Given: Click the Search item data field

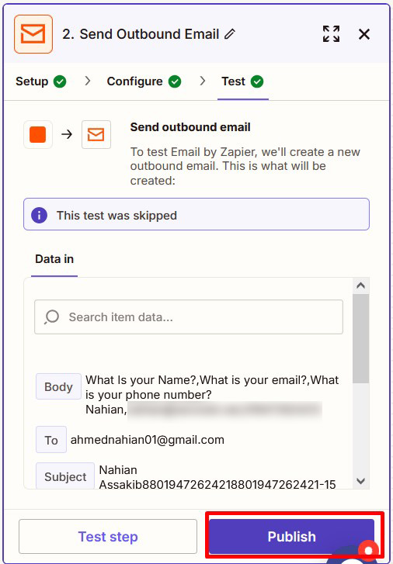Looking at the screenshot, I should [x=189, y=317].
